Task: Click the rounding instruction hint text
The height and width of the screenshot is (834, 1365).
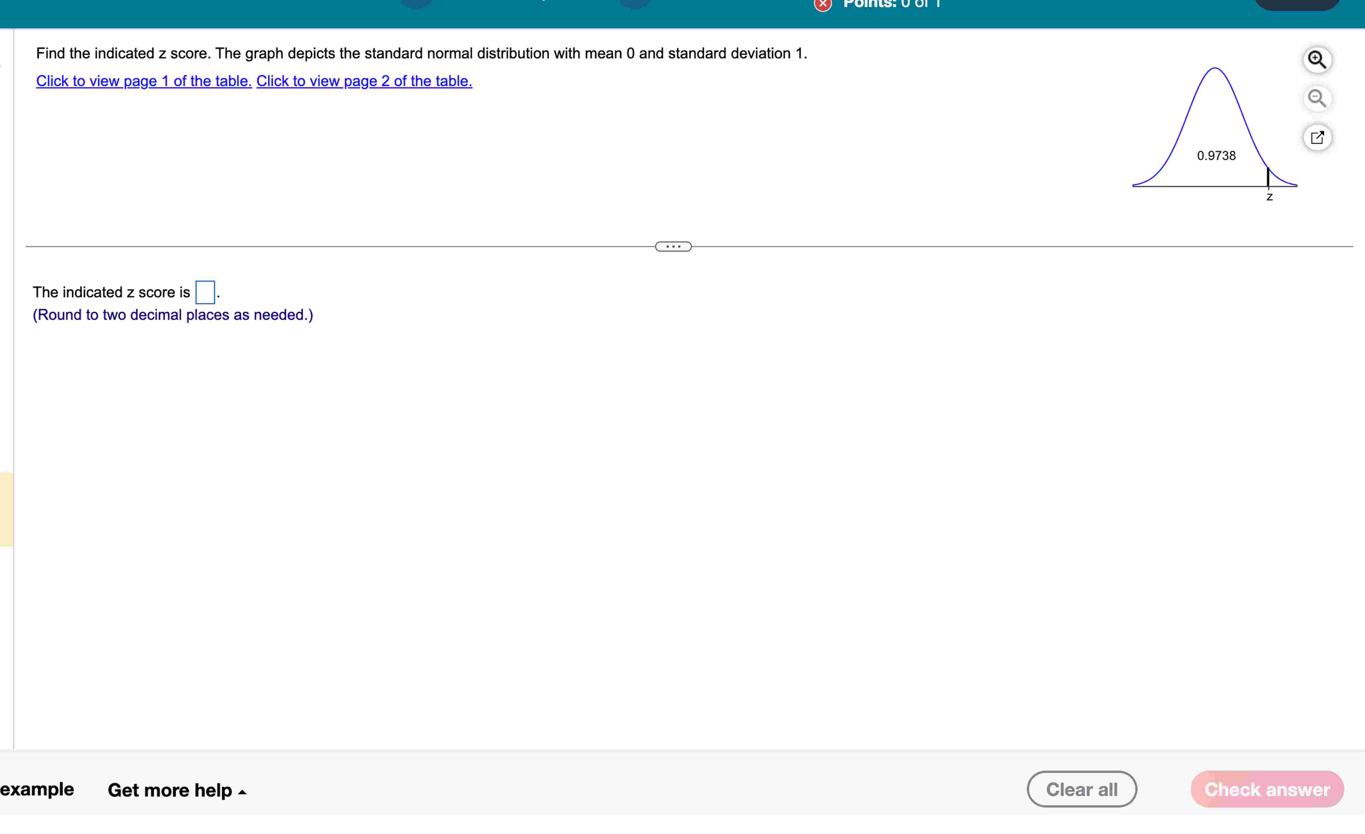Action: click(x=173, y=315)
